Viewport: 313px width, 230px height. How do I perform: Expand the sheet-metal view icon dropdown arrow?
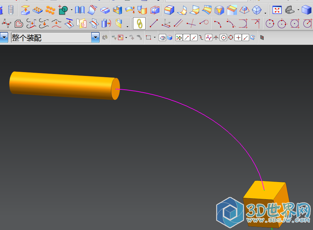[298, 10]
